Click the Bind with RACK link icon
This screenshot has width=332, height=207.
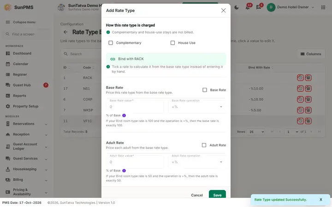tap(113, 59)
